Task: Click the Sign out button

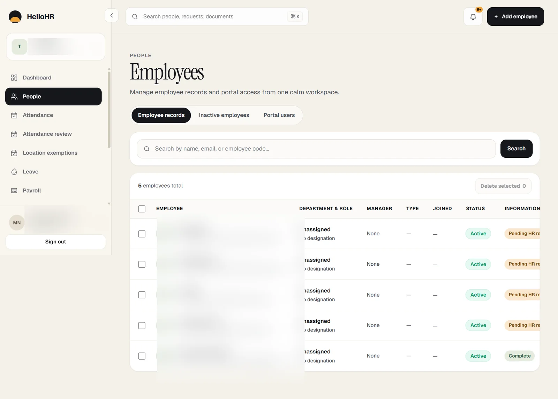Action: coord(55,242)
